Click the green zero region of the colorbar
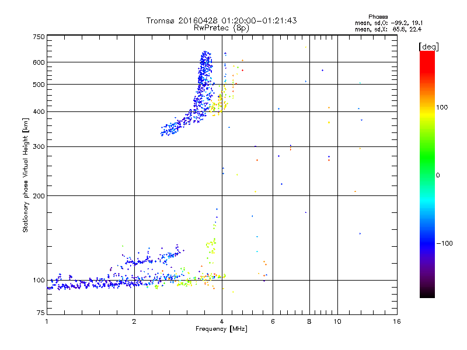Image resolution: width=467 pixels, height=350 pixels. pos(427,174)
